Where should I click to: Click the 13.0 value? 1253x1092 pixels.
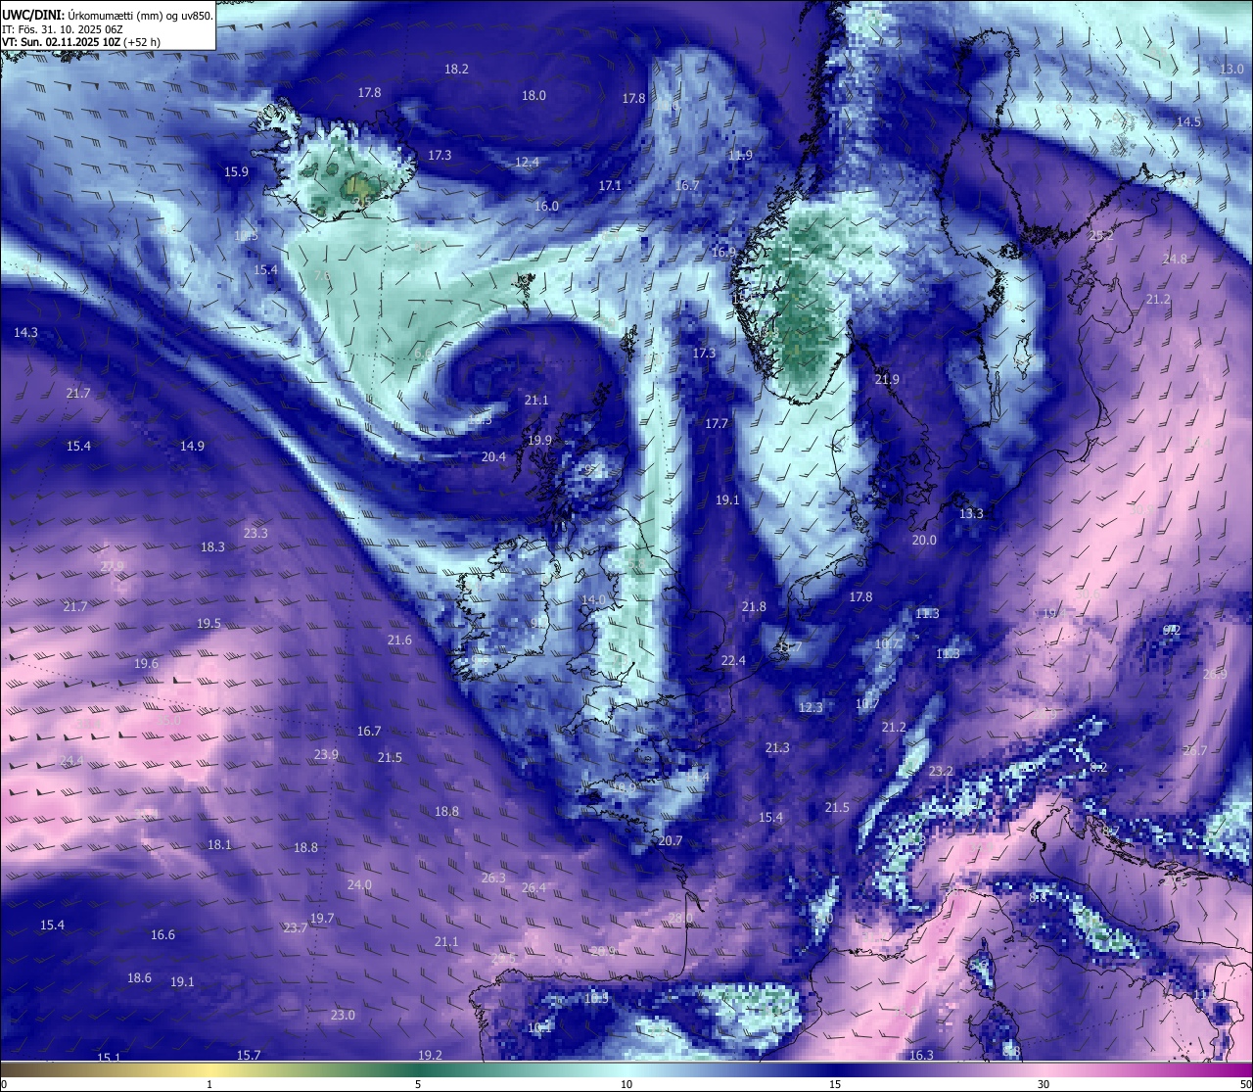[x=1231, y=69]
